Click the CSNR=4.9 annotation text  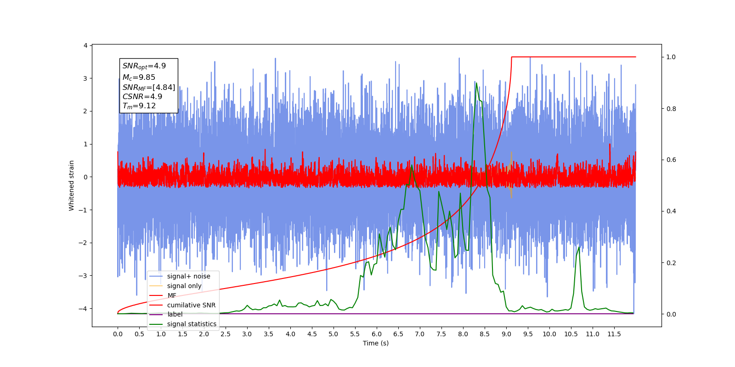(142, 96)
